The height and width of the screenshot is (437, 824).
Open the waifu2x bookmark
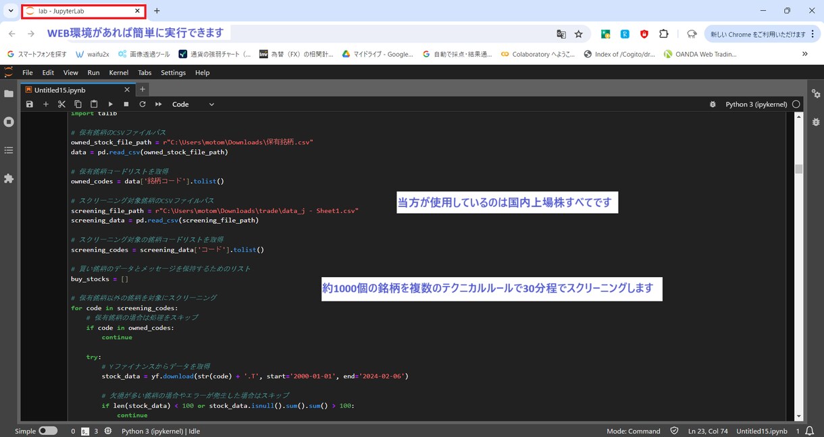(93, 54)
